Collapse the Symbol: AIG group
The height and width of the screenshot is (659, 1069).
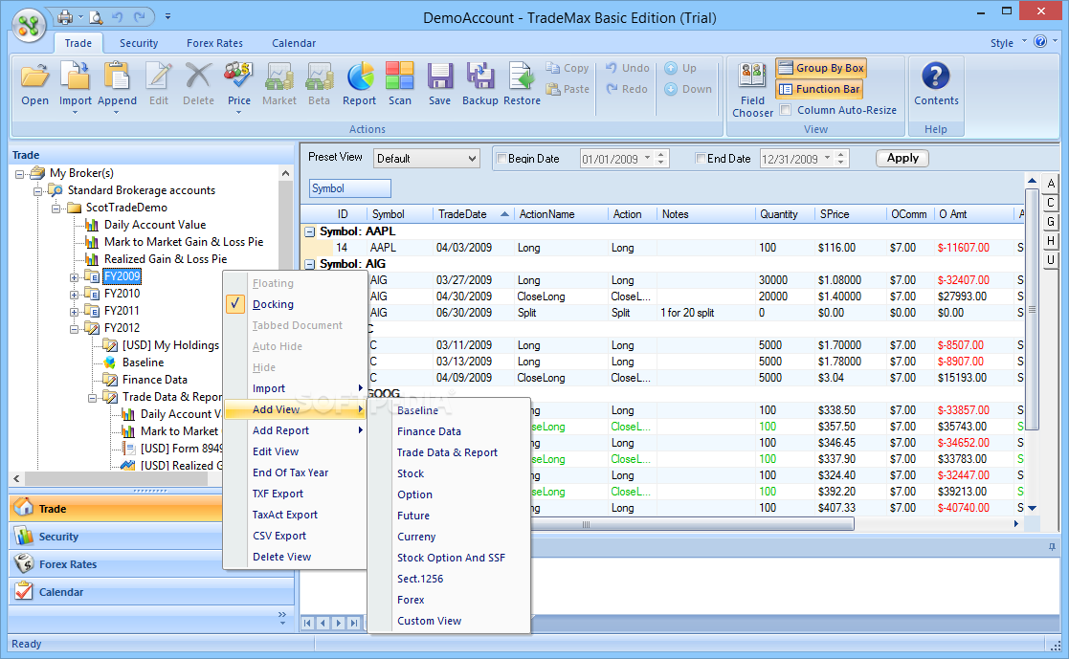point(309,264)
